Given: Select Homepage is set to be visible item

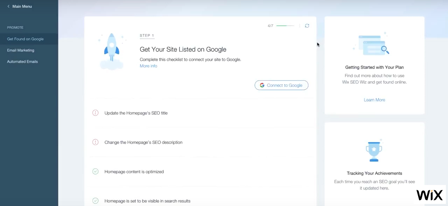Looking at the screenshot, I should point(147,201).
